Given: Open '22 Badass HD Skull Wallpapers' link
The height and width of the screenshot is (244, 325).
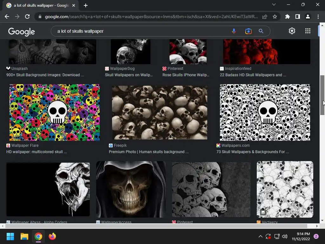Looking at the screenshot, I should (253, 75).
